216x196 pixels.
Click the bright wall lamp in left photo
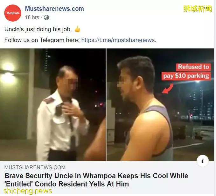(x=8, y=74)
